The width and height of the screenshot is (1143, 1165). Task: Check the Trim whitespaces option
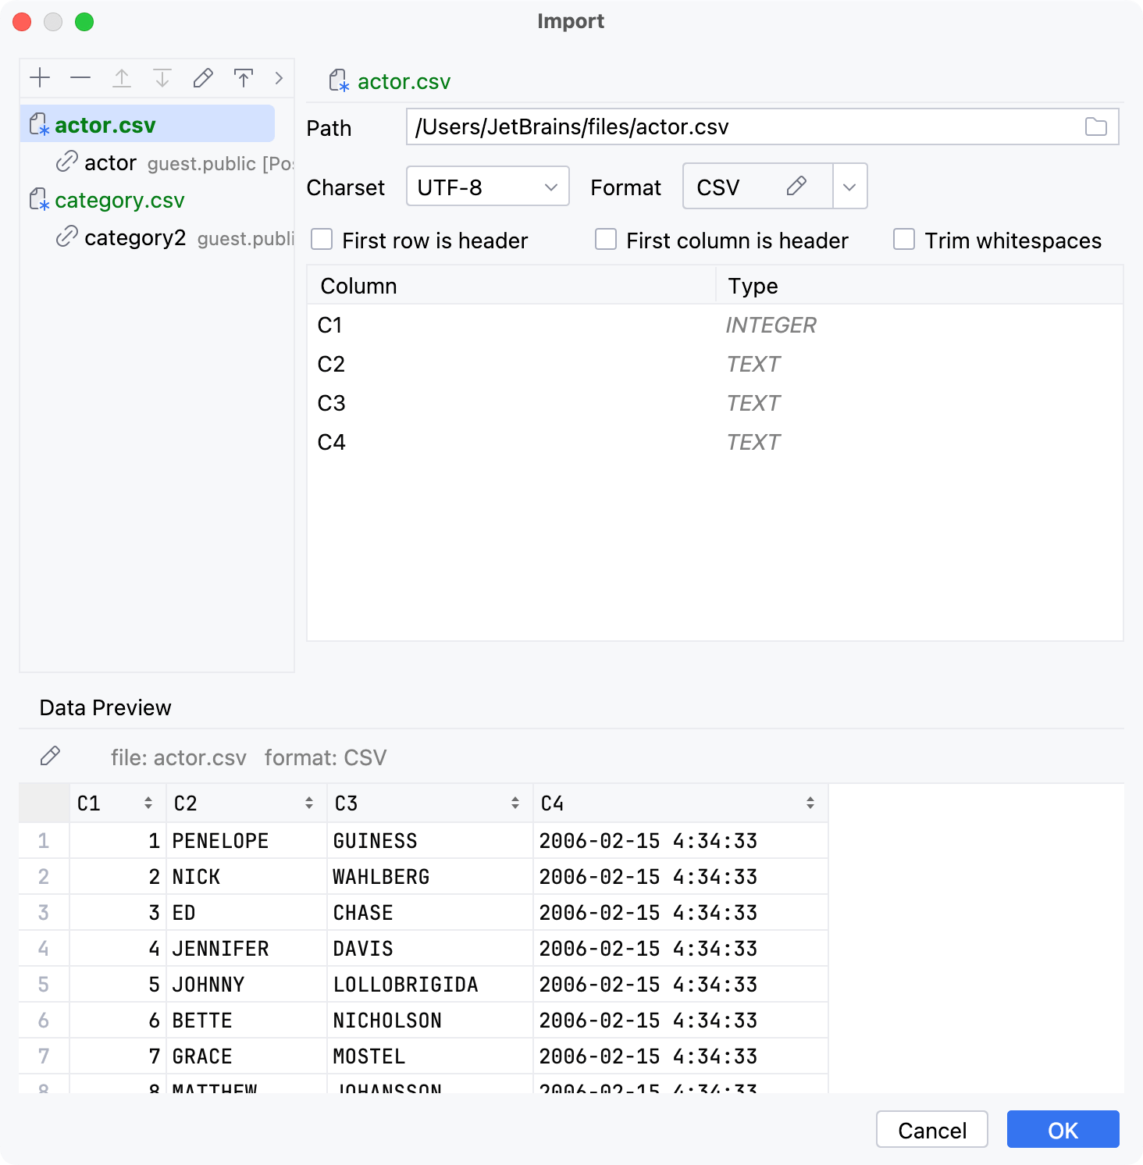(x=903, y=240)
